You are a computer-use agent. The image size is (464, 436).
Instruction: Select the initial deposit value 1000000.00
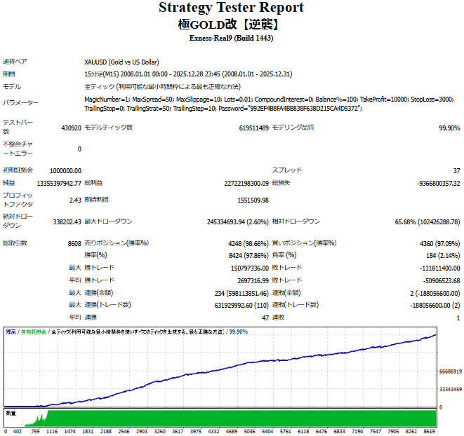(65, 170)
